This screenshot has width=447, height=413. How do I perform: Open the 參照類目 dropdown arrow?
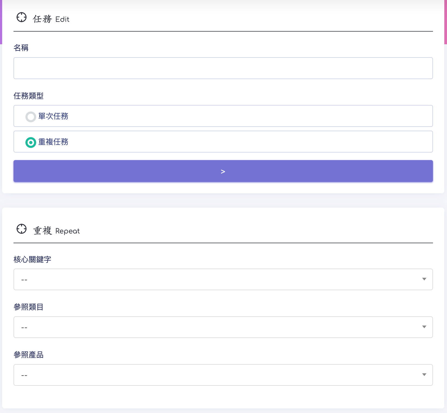pos(424,327)
